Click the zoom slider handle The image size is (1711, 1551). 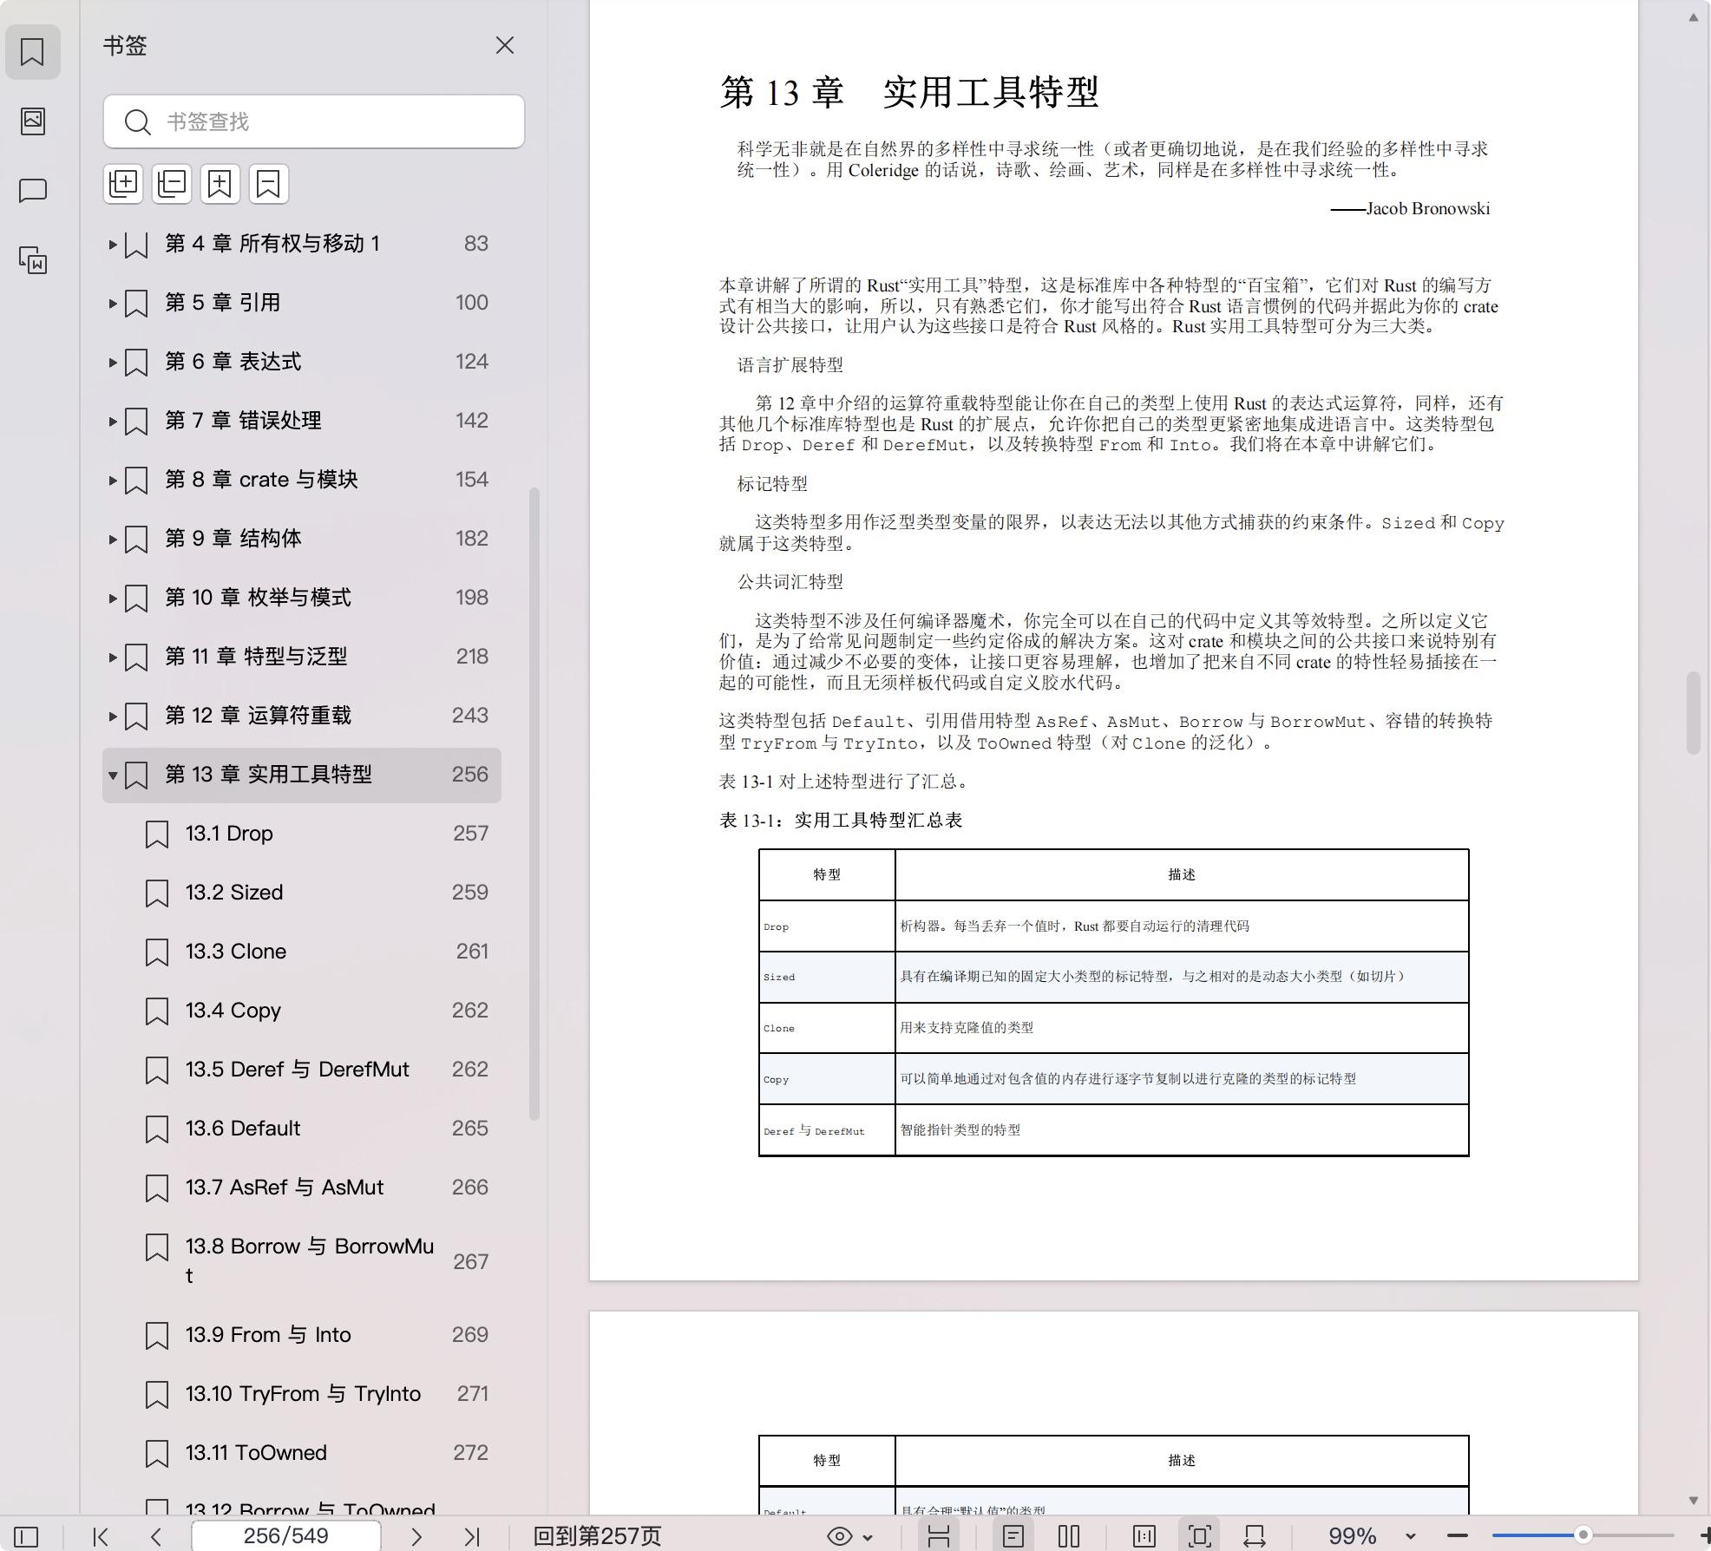click(x=1583, y=1535)
